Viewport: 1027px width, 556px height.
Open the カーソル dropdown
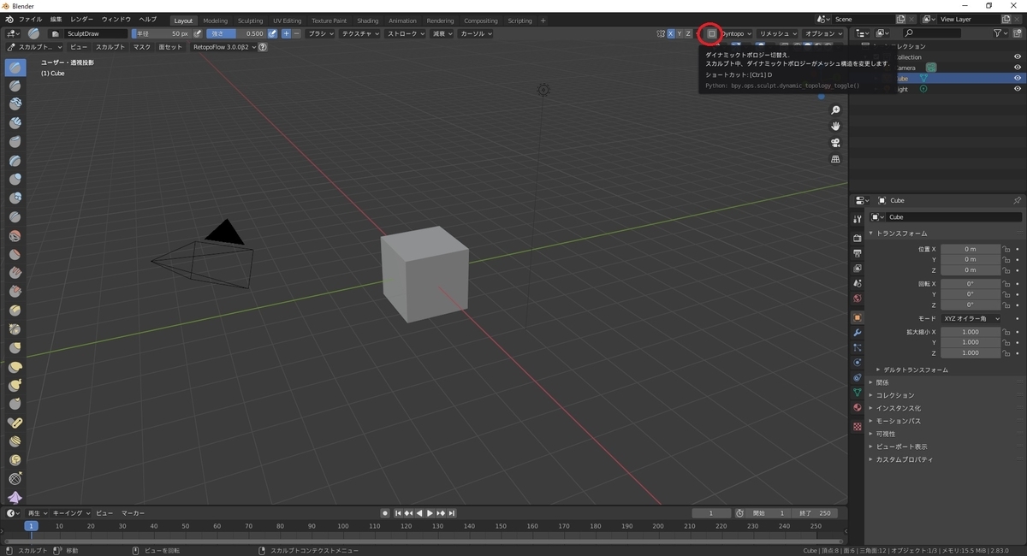[476, 33]
